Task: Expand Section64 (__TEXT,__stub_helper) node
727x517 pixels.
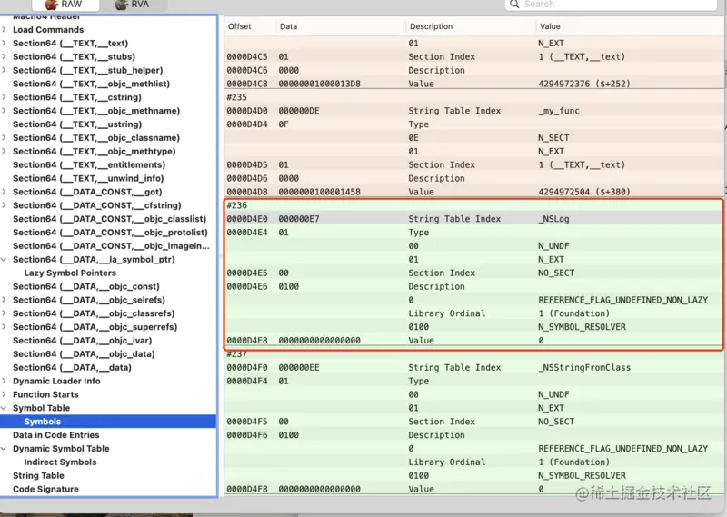Action: (x=5, y=70)
